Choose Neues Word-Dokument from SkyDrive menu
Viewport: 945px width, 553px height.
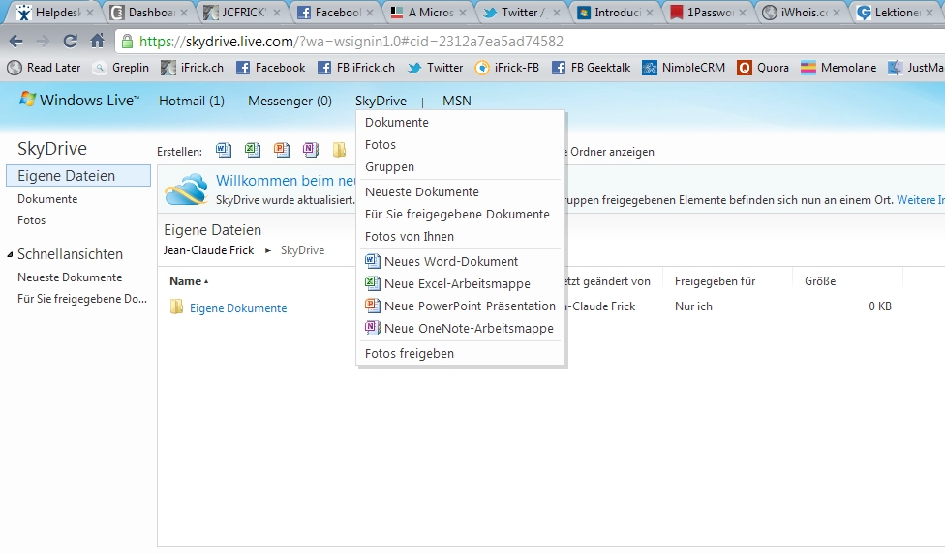[x=450, y=261]
